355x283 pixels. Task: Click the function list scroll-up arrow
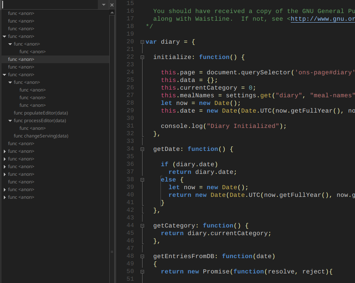(112, 12)
